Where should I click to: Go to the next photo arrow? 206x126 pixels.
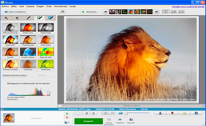tap(156, 12)
